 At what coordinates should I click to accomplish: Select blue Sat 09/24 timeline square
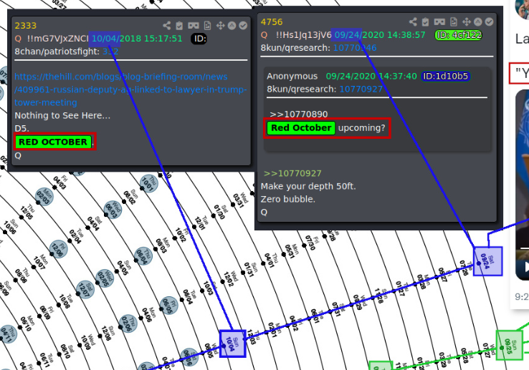[488, 261]
